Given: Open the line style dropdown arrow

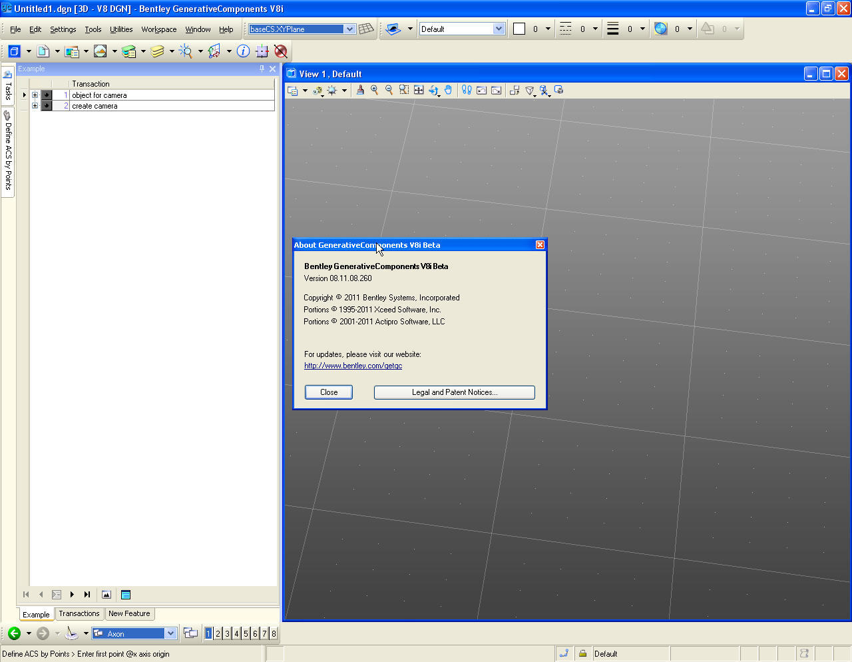Looking at the screenshot, I should [595, 29].
